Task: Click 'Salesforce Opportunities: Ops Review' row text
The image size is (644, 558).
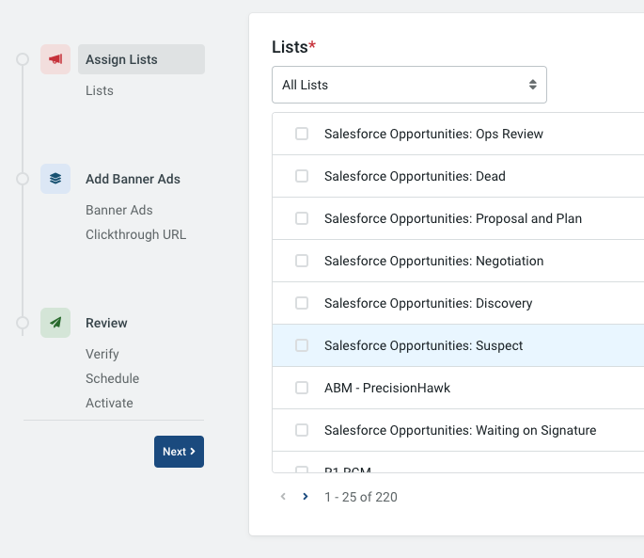Action: 433,134
